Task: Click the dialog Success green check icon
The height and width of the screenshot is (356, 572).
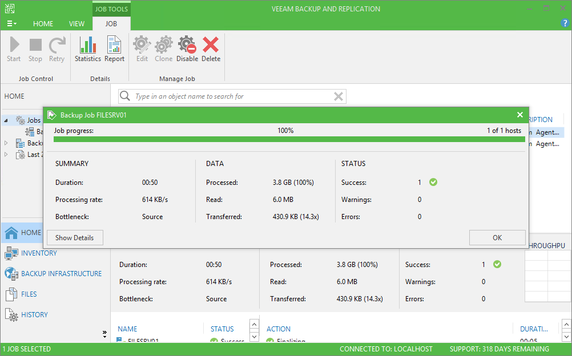Action: (x=433, y=182)
